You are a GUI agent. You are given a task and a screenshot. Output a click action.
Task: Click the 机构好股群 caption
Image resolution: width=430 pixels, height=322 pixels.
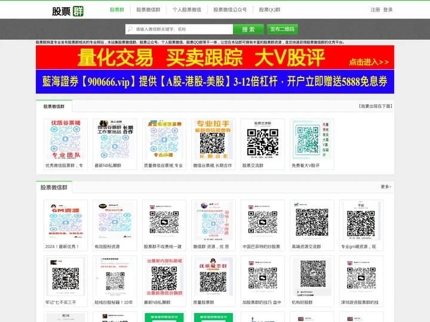[302, 302]
